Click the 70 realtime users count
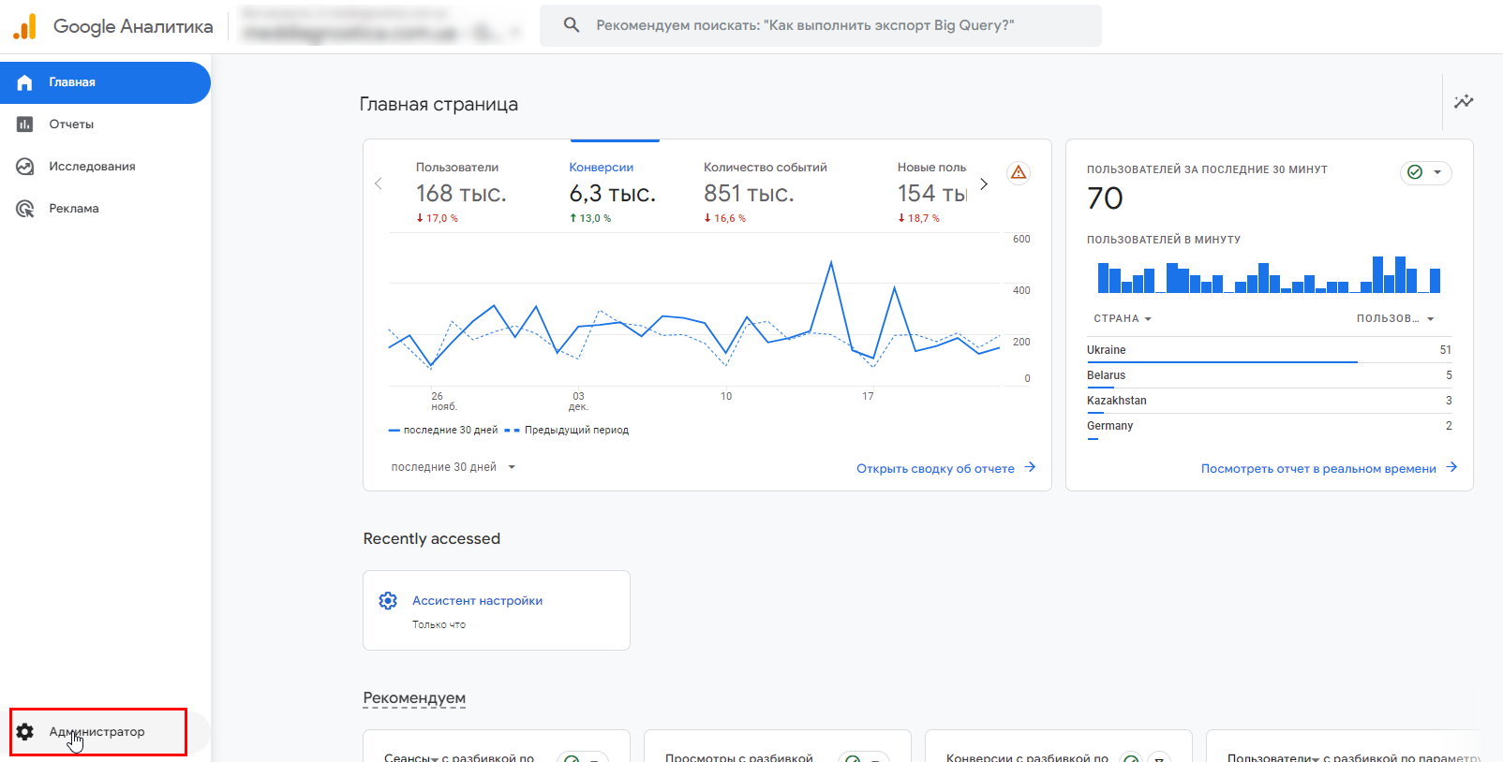1503x762 pixels. pos(1105,198)
